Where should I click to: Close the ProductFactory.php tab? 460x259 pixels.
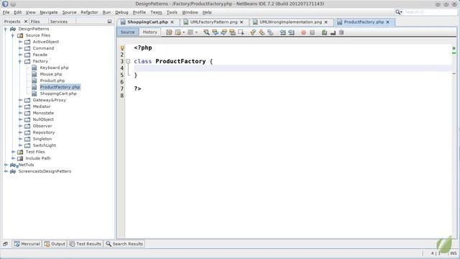coord(388,22)
